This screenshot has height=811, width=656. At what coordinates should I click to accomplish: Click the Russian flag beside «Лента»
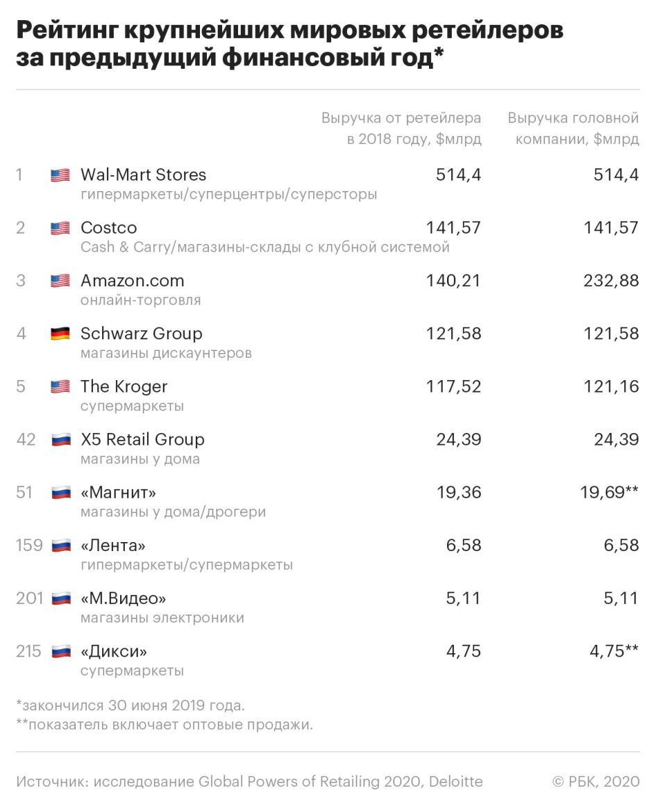pyautogui.click(x=61, y=545)
